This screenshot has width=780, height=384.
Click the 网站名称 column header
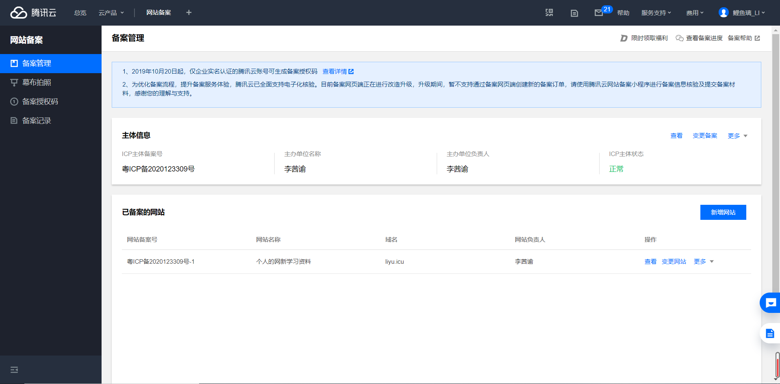tap(268, 240)
